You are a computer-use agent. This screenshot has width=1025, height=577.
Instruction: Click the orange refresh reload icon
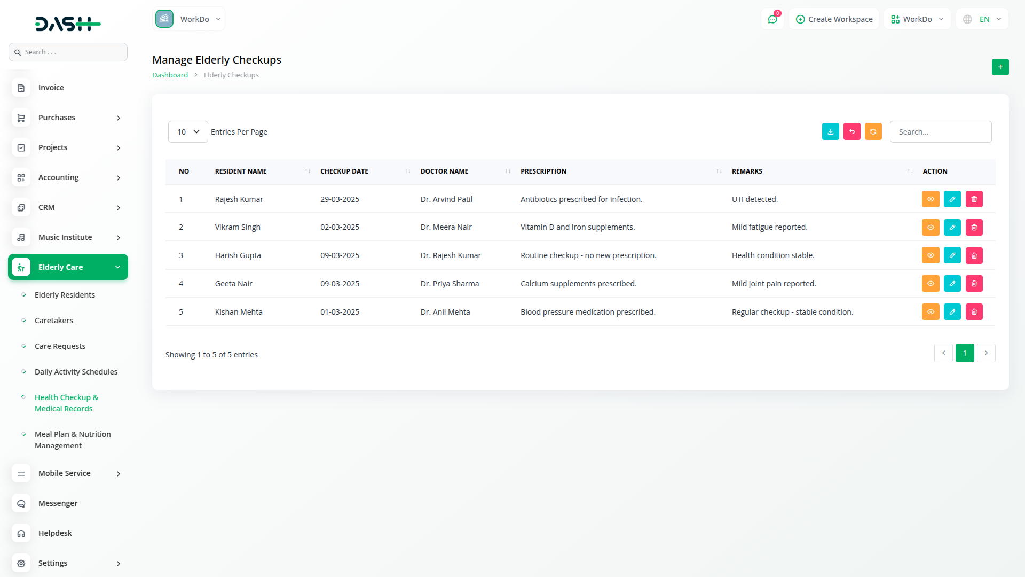point(873,132)
